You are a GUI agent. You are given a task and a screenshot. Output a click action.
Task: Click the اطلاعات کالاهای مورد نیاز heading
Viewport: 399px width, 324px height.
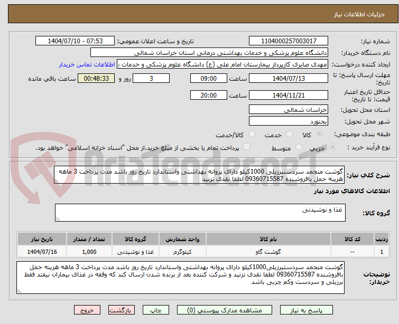point(352,191)
